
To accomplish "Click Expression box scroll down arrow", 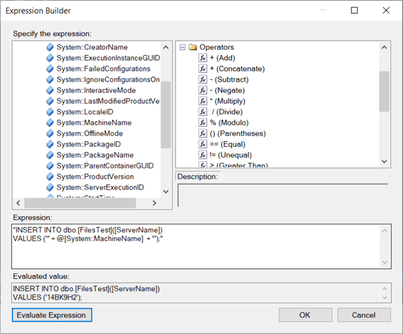I will pyautogui.click(x=385, y=262).
